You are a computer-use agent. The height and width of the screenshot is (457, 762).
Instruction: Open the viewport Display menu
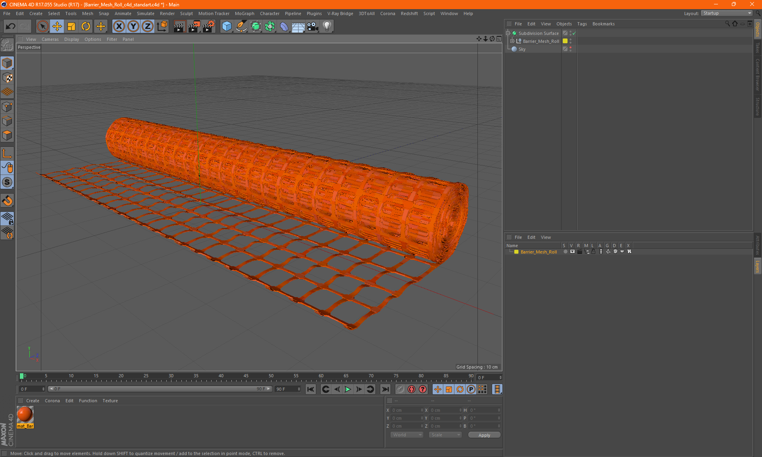[71, 39]
